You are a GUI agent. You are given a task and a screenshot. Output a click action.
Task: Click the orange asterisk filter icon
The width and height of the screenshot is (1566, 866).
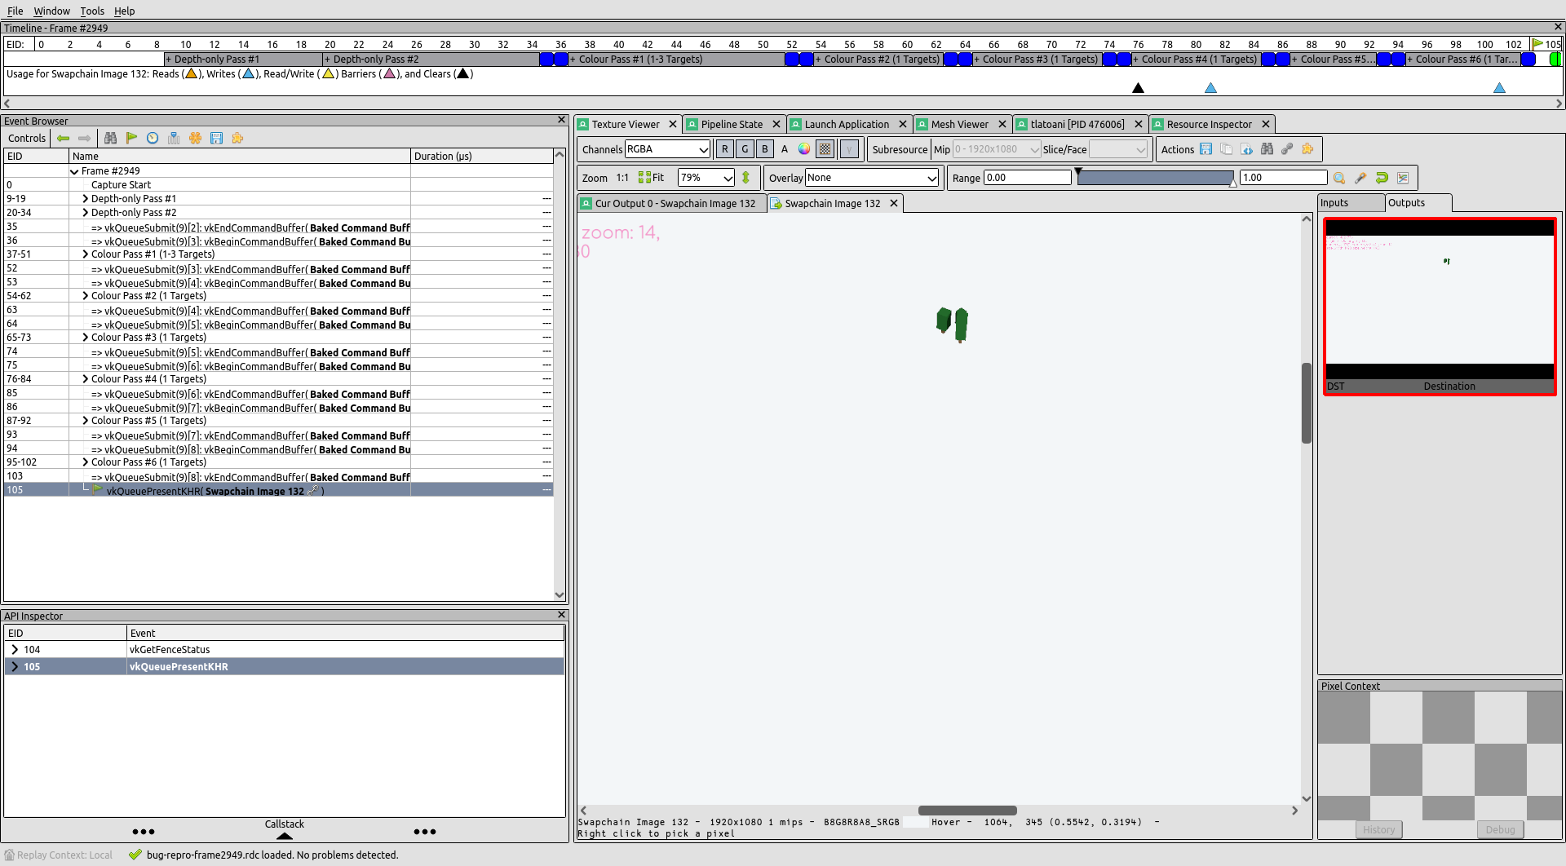(x=195, y=139)
